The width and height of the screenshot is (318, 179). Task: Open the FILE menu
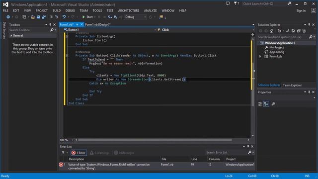point(5,10)
